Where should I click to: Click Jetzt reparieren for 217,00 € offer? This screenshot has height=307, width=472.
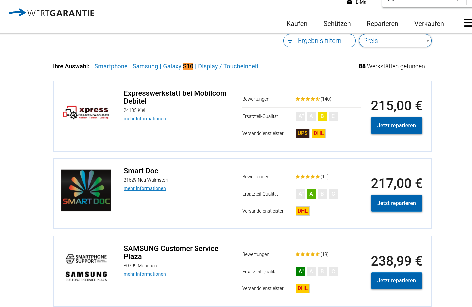point(397,203)
